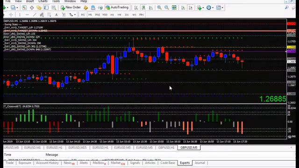Click the New Order button

click(71, 7)
